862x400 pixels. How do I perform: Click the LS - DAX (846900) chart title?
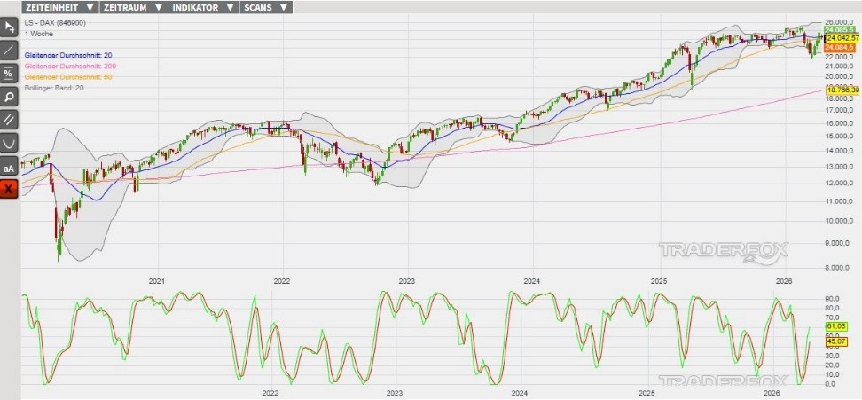pyautogui.click(x=55, y=20)
